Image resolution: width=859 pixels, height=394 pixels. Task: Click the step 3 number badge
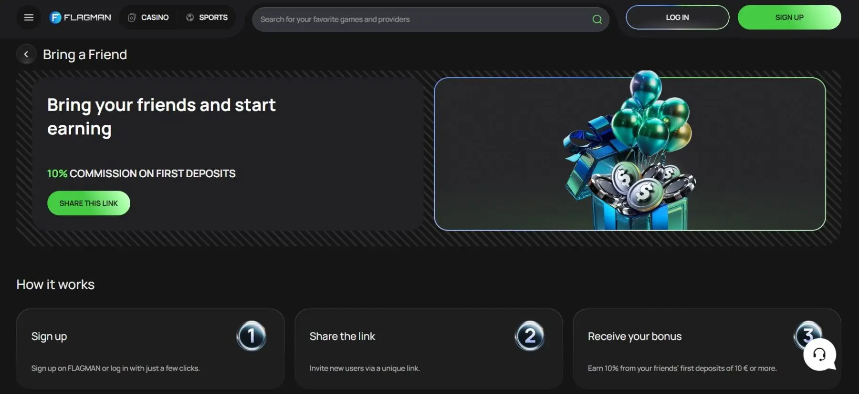(807, 333)
